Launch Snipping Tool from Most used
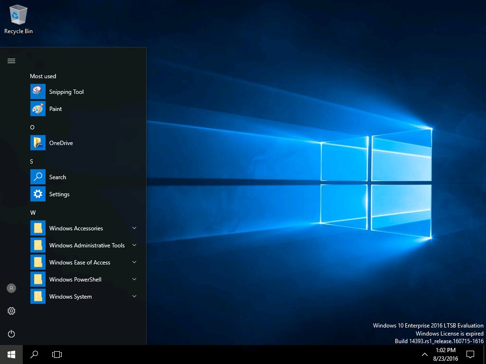Viewport: 486px width, 364px height. click(x=84, y=91)
